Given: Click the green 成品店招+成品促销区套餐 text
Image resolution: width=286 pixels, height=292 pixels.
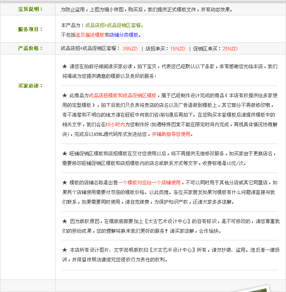Looking at the screenshot, I should tap(113, 25).
